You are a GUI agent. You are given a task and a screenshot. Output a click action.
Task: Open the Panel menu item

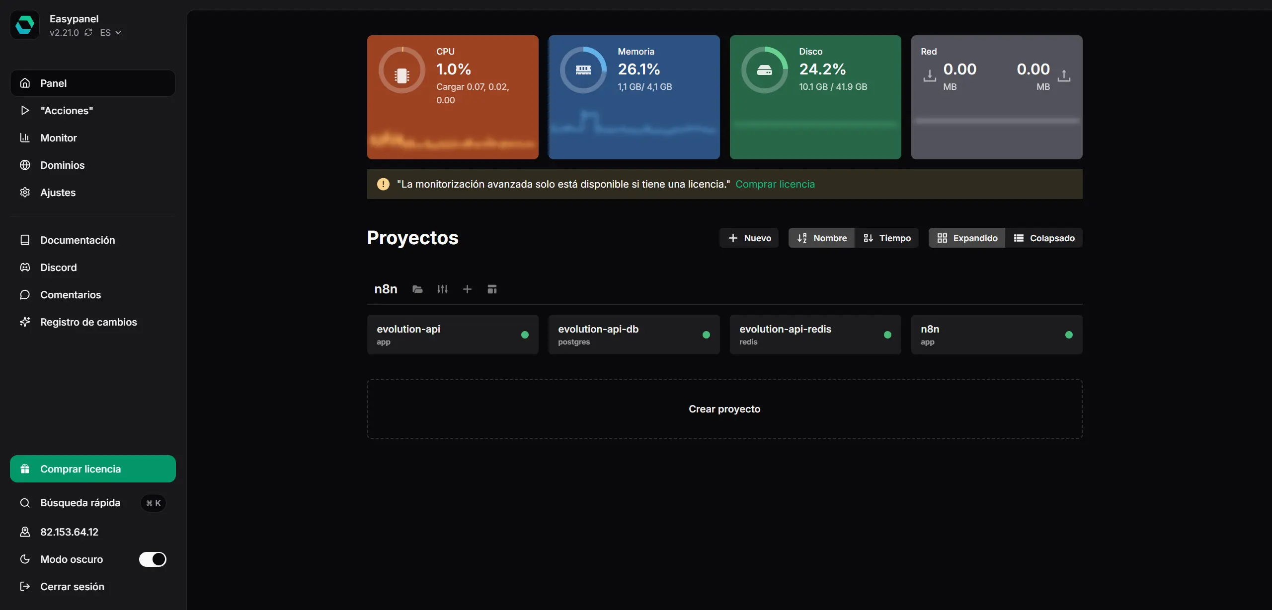coord(92,83)
